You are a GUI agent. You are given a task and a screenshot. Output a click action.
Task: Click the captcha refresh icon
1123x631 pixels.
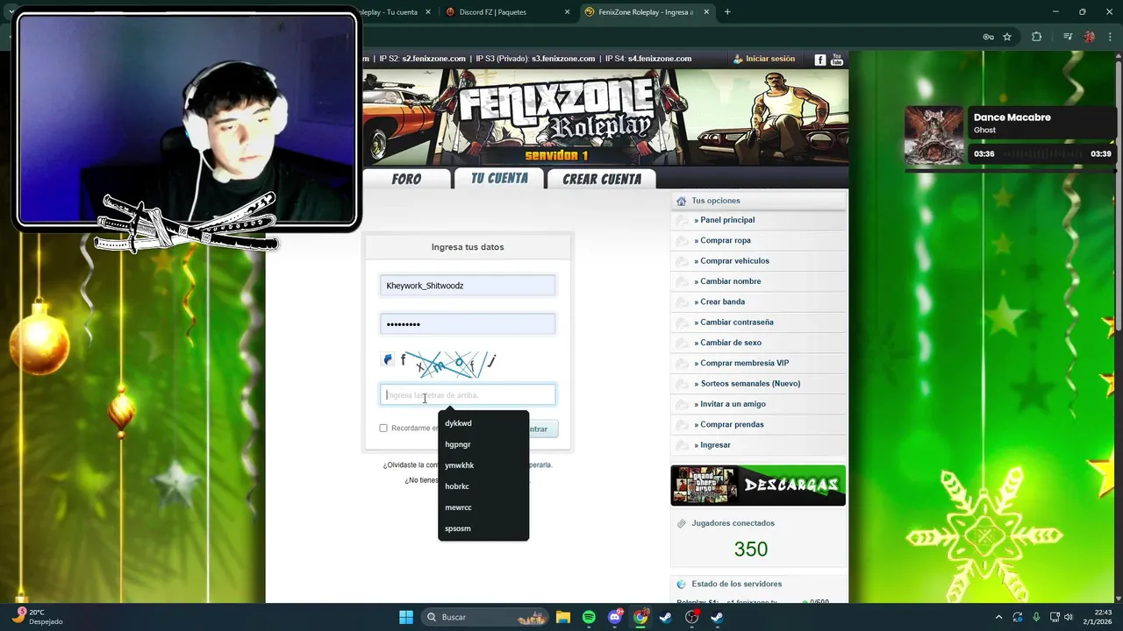388,359
